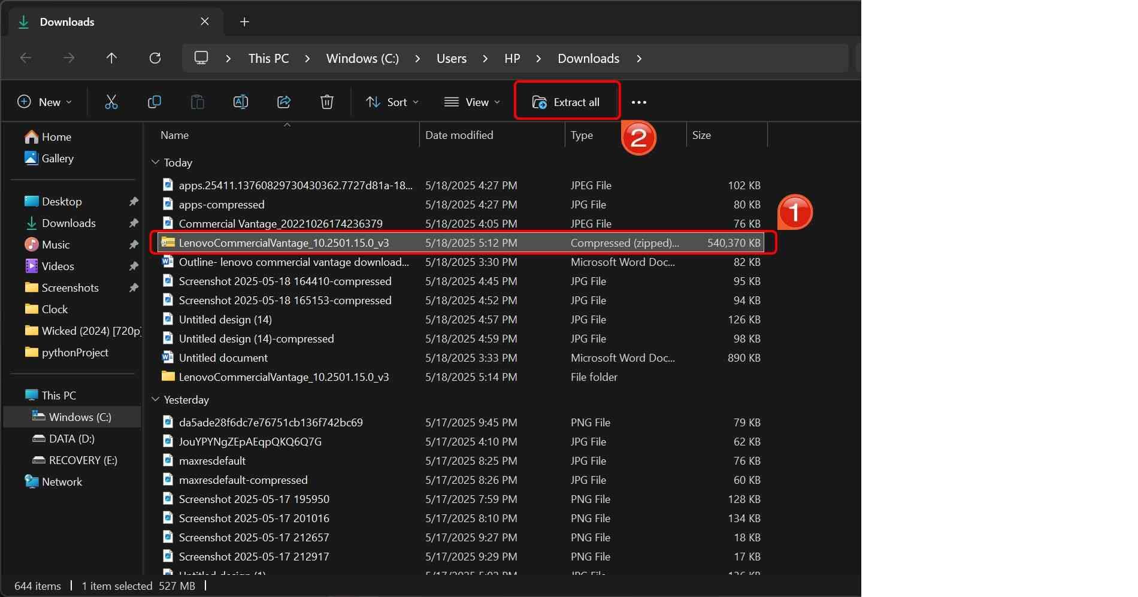Click the Paste icon
1138x597 pixels.
[197, 102]
